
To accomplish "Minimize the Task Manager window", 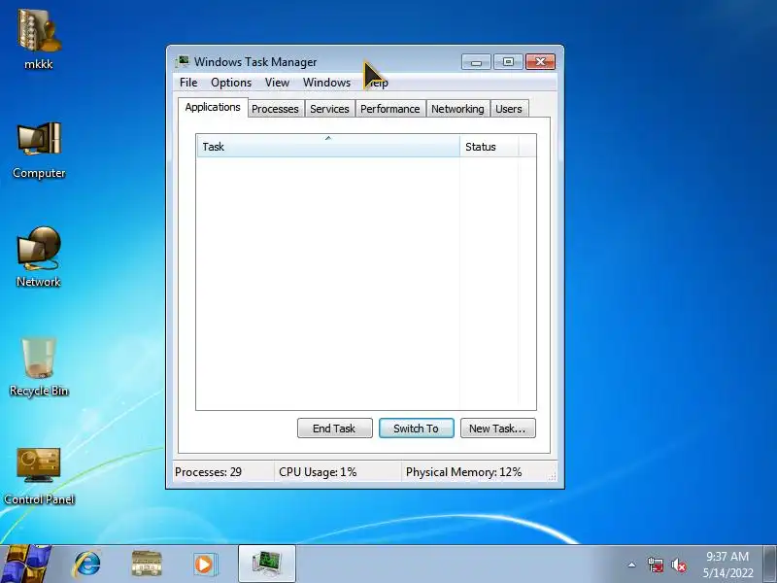I will coord(476,62).
